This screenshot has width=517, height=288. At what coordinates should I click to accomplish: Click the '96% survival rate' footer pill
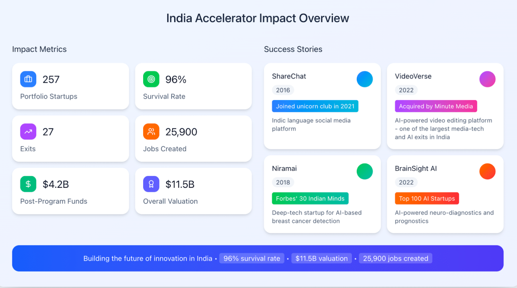[252, 259]
